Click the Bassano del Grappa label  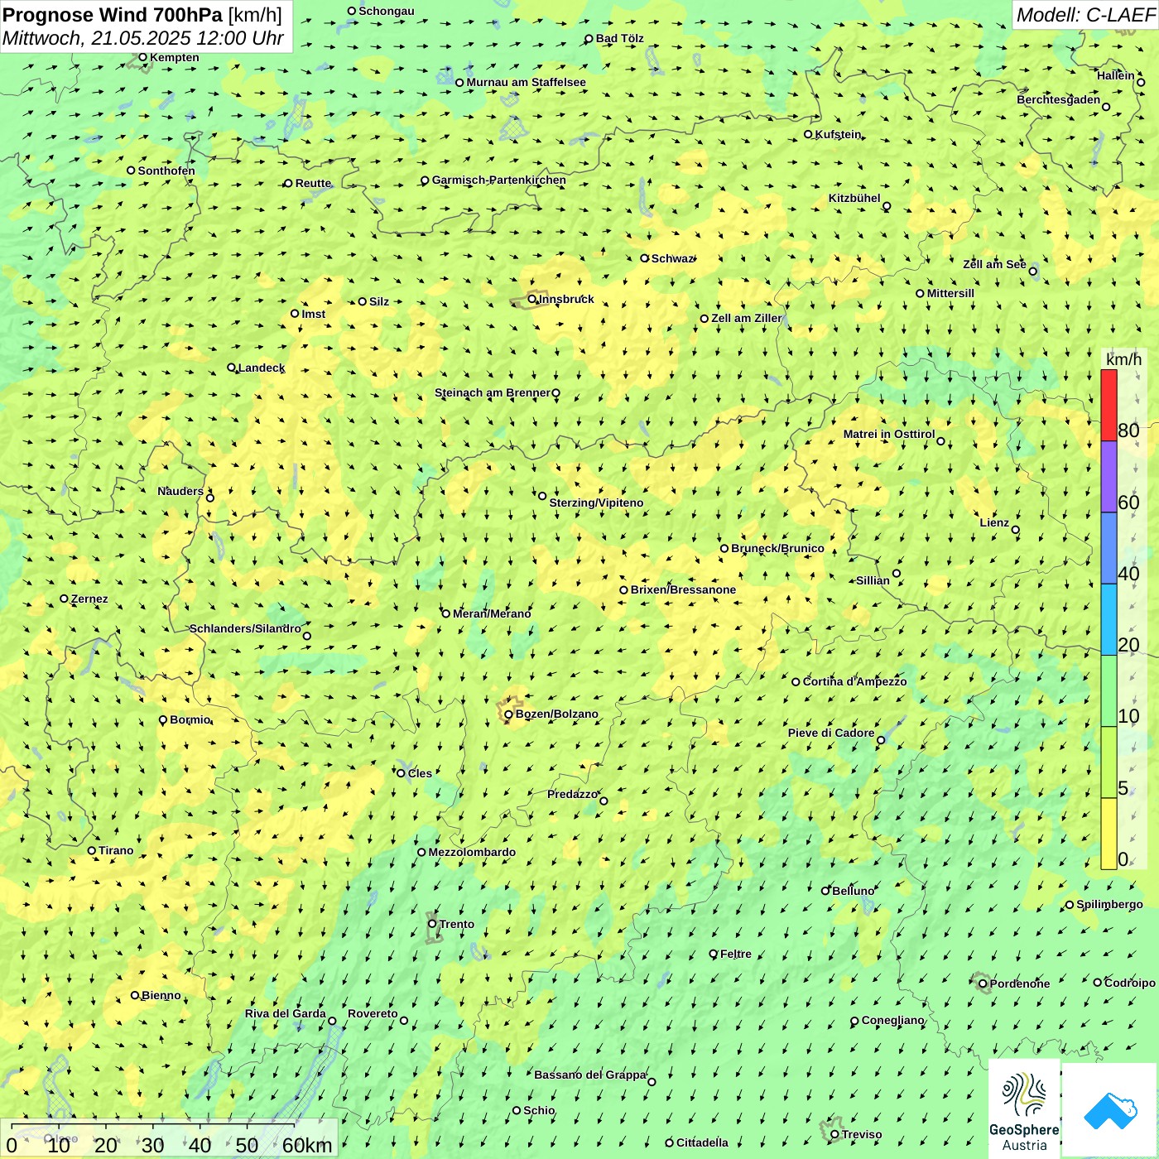(x=590, y=1075)
